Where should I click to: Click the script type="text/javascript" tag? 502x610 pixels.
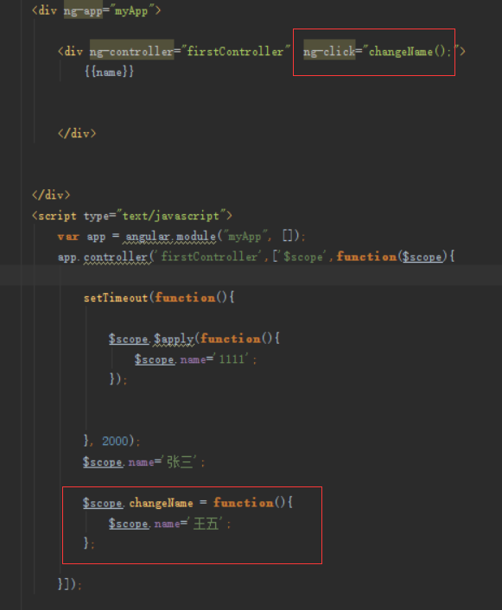coord(132,215)
